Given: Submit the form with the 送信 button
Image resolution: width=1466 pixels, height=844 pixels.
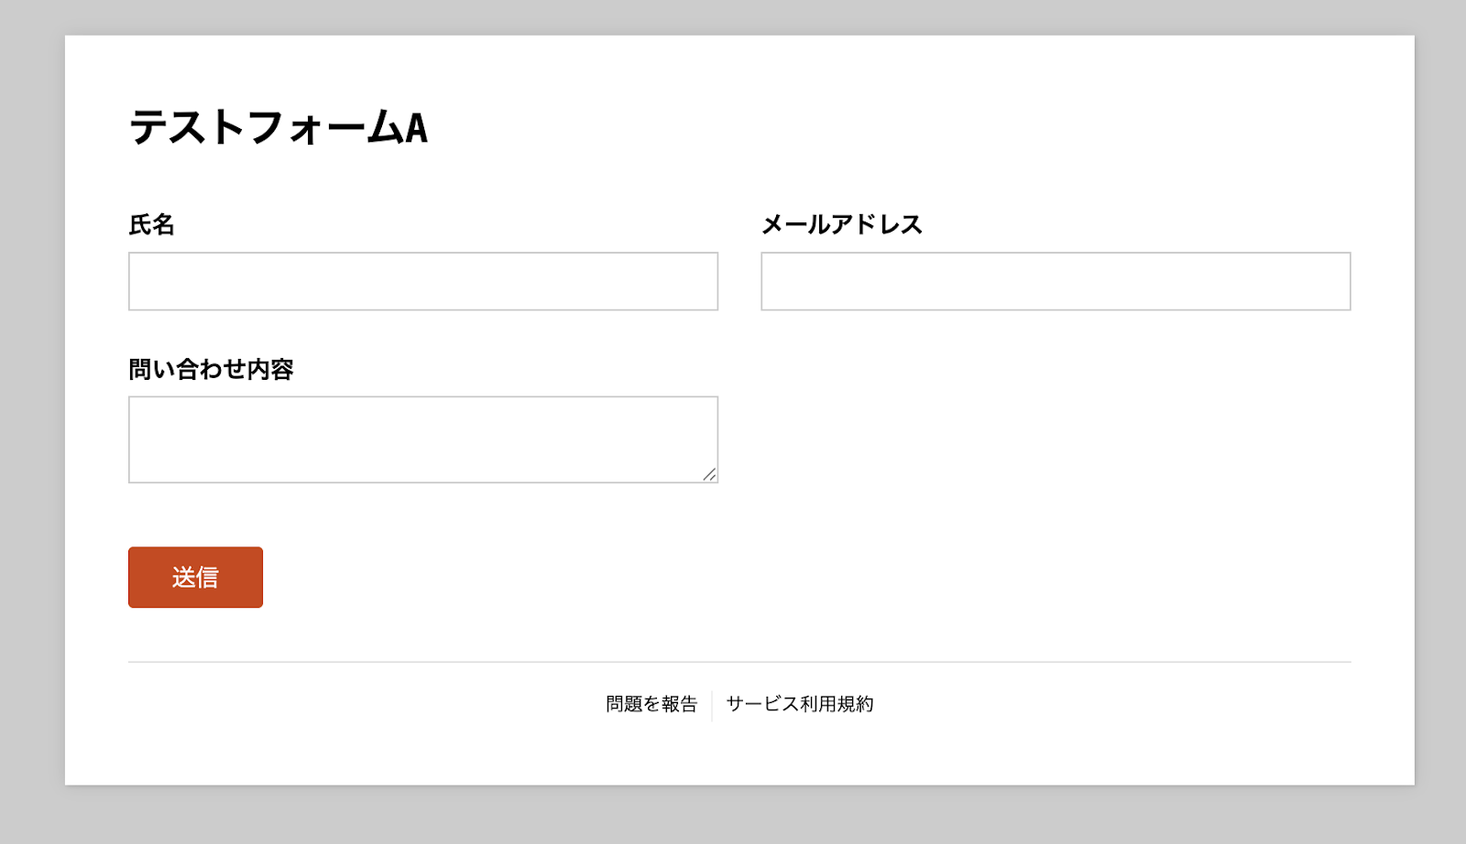Looking at the screenshot, I should coord(195,578).
